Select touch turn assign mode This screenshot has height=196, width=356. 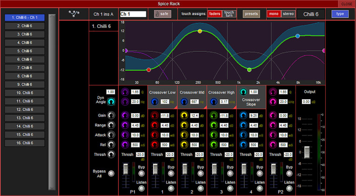coord(229,14)
